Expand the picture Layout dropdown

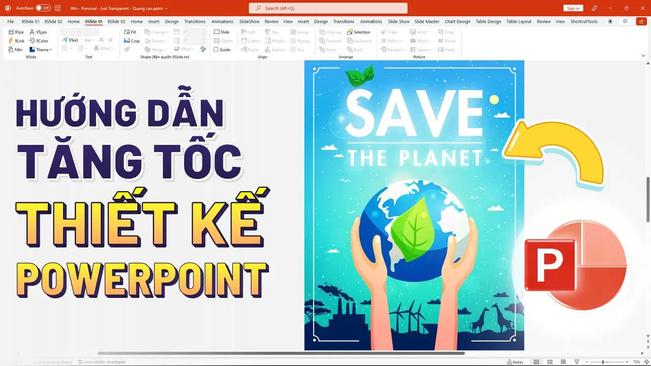[421, 50]
